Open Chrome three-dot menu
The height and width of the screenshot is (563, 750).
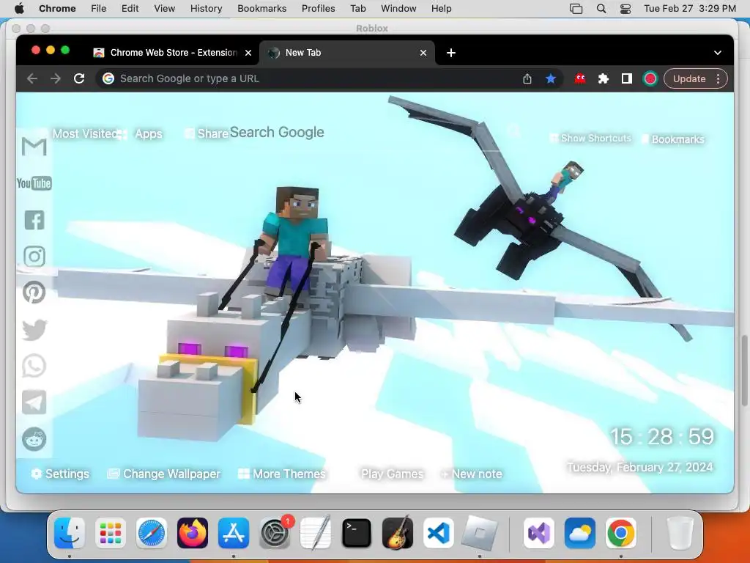(718, 78)
